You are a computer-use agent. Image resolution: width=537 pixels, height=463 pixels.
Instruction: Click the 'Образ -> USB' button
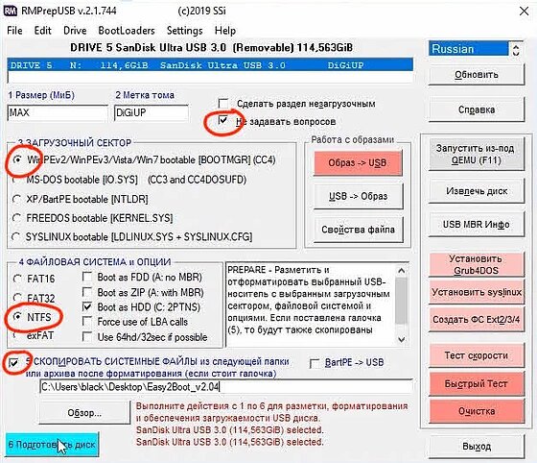pos(358,163)
